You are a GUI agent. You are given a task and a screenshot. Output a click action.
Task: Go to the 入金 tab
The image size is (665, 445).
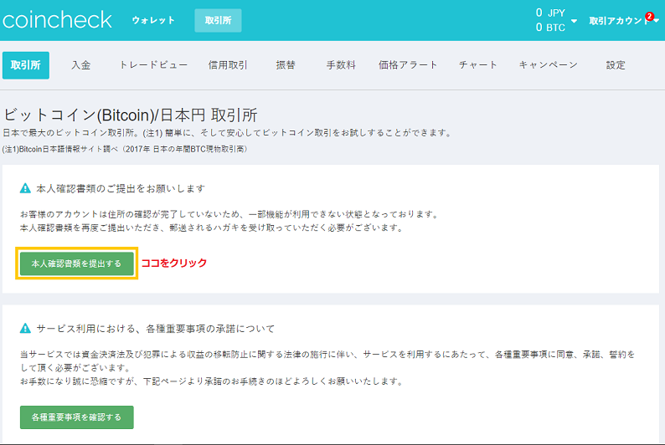(80, 65)
